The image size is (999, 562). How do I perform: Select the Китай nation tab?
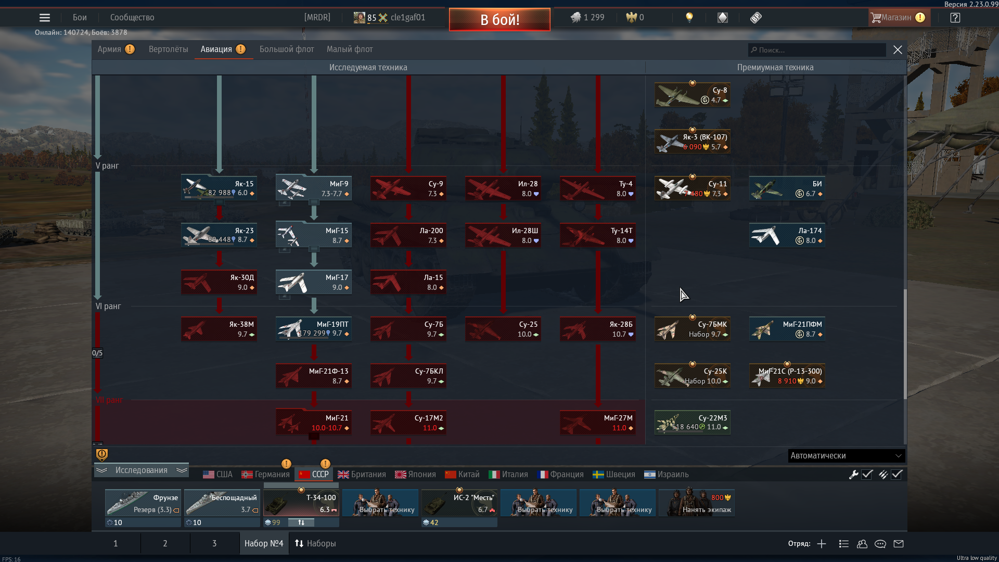point(462,475)
